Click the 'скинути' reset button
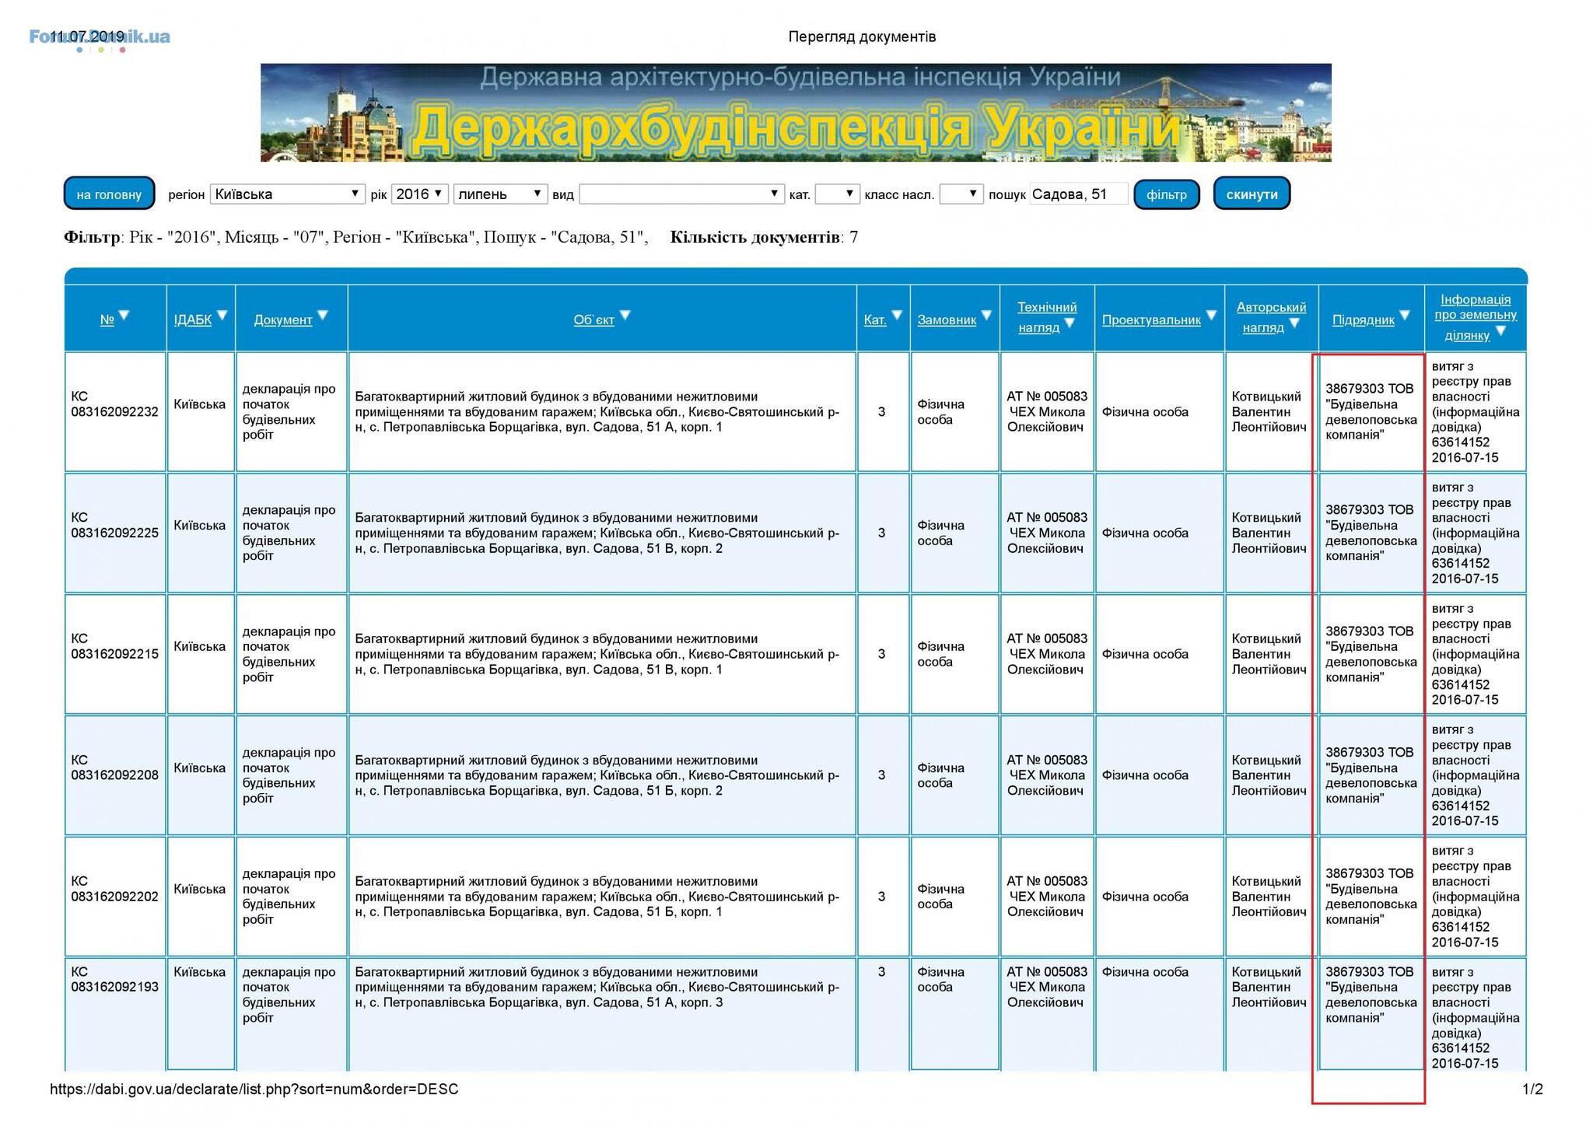Viewport: 1593px width, 1126px height. click(x=1252, y=194)
